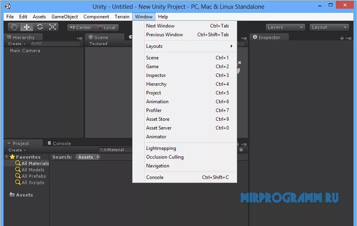Open Hierarchy panel options menu

click(79, 38)
